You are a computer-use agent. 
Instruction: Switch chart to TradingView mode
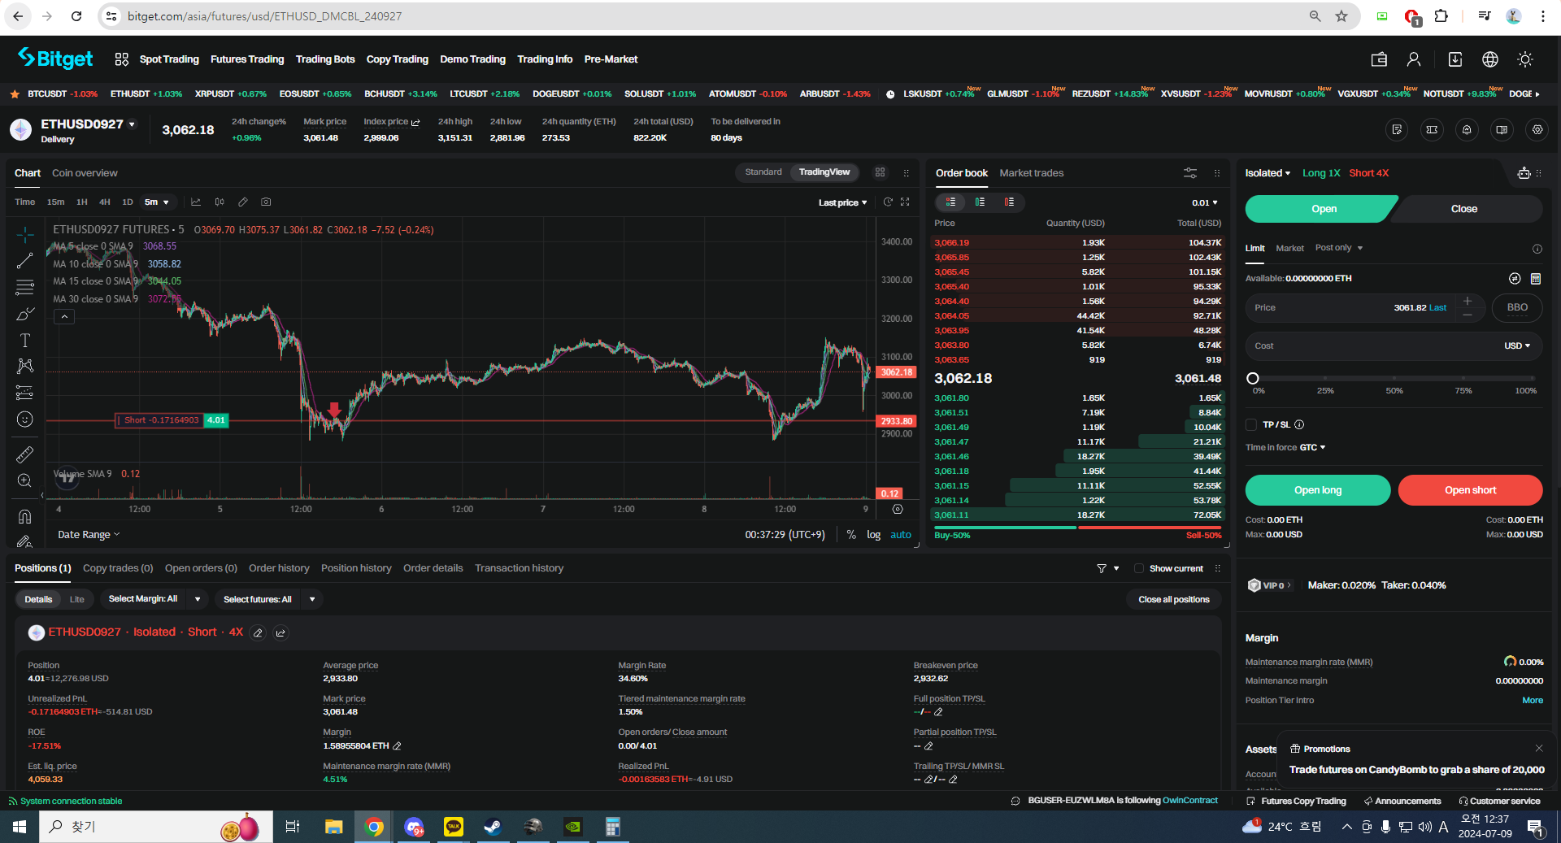[824, 172]
